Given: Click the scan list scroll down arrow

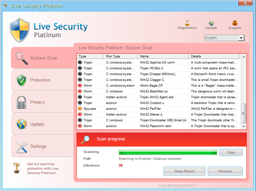Looking at the screenshot, I should (x=244, y=126).
